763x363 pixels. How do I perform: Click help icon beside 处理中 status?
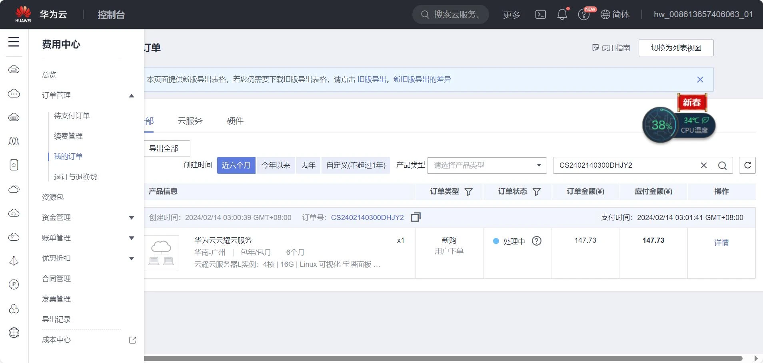click(537, 241)
